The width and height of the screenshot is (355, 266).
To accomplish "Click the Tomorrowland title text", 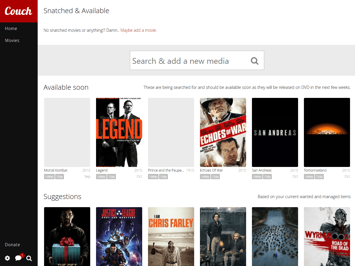I will (x=315, y=170).
